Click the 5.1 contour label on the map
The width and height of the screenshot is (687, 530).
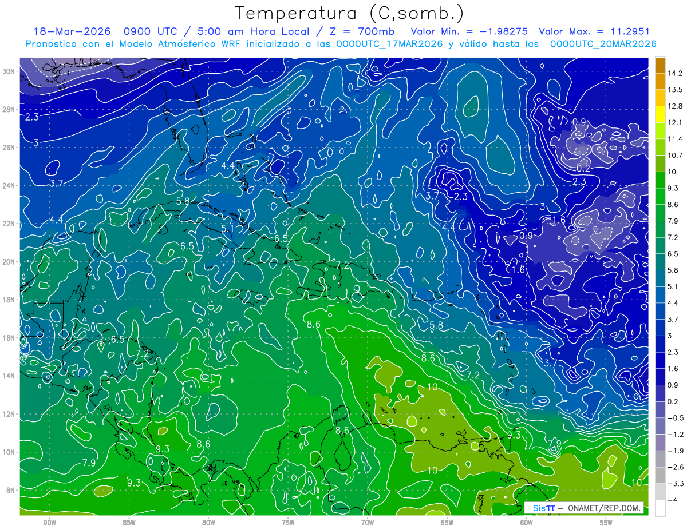click(228, 228)
